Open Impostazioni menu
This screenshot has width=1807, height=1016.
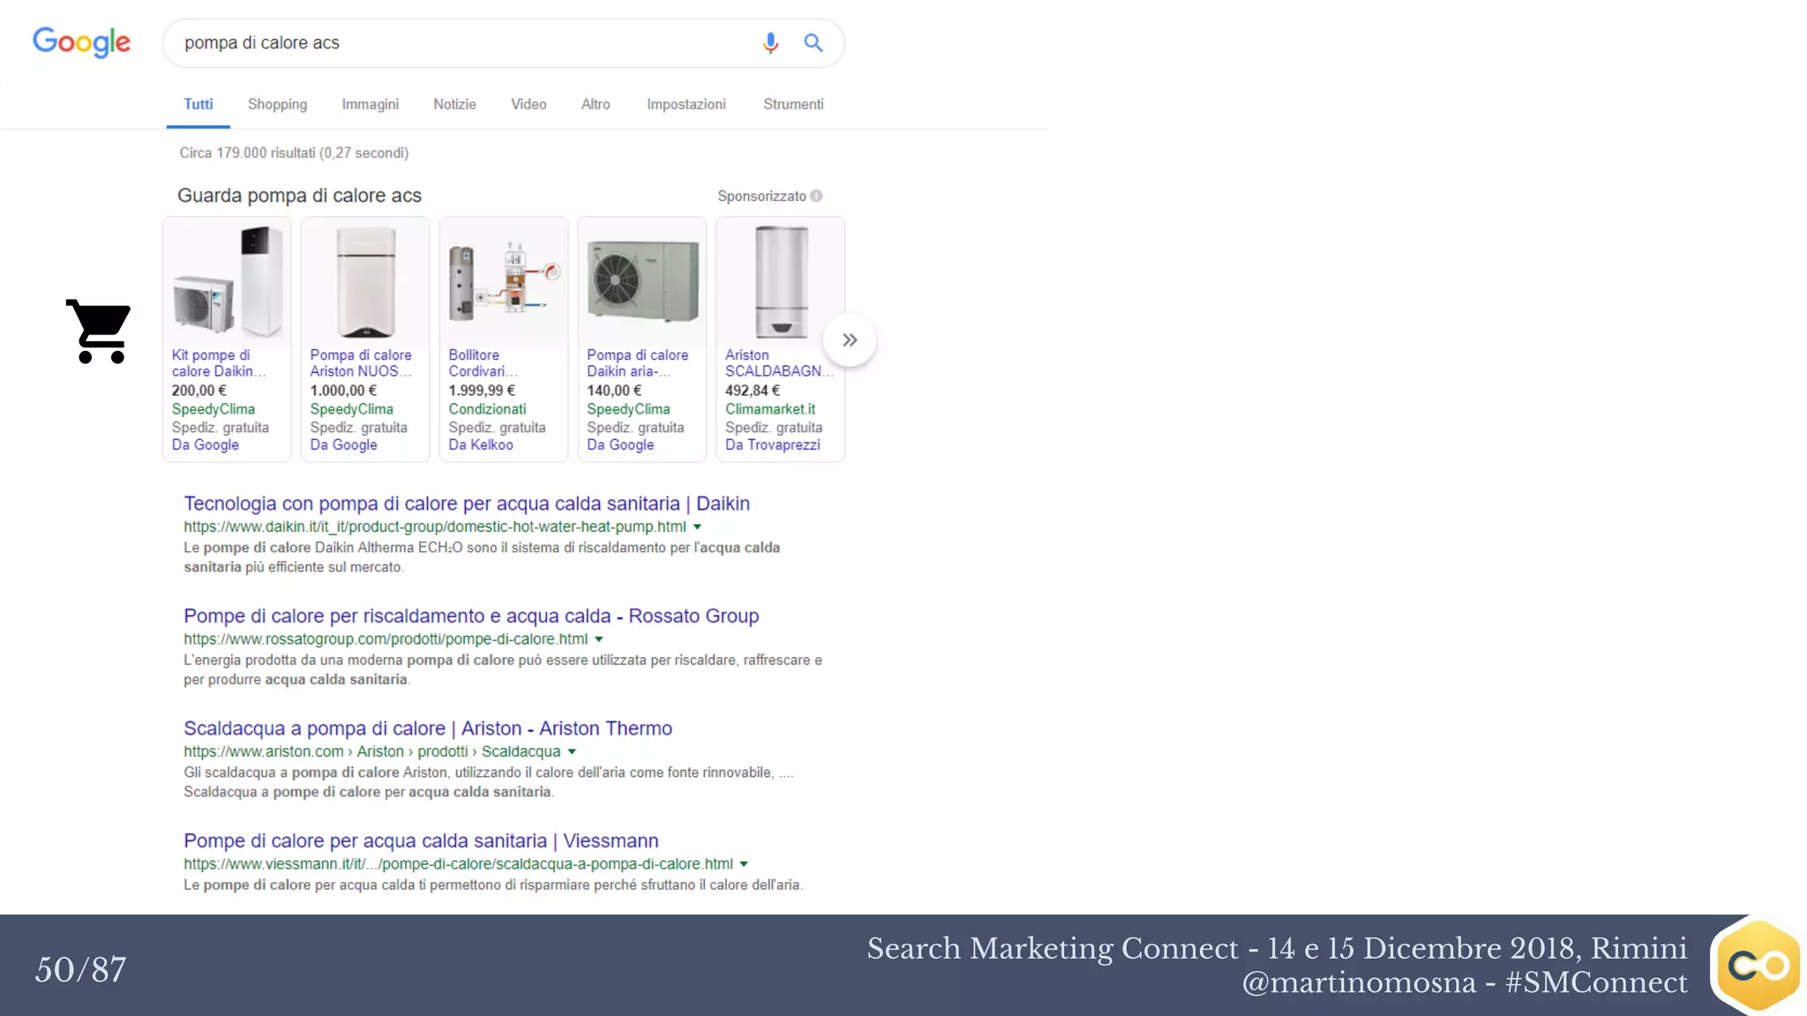pyautogui.click(x=686, y=104)
